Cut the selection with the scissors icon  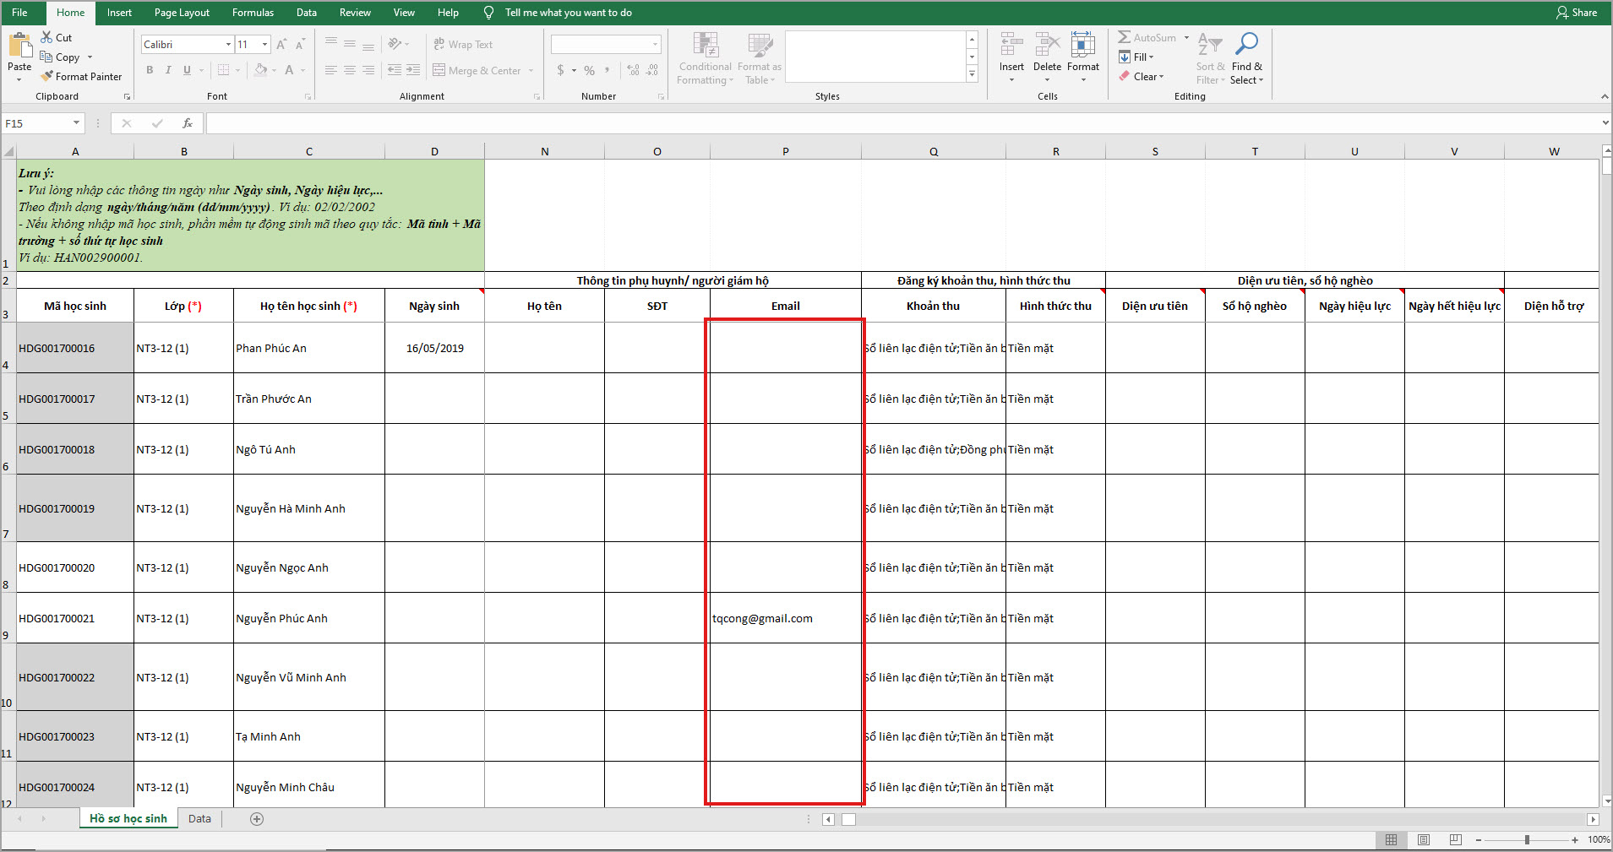pos(47,37)
